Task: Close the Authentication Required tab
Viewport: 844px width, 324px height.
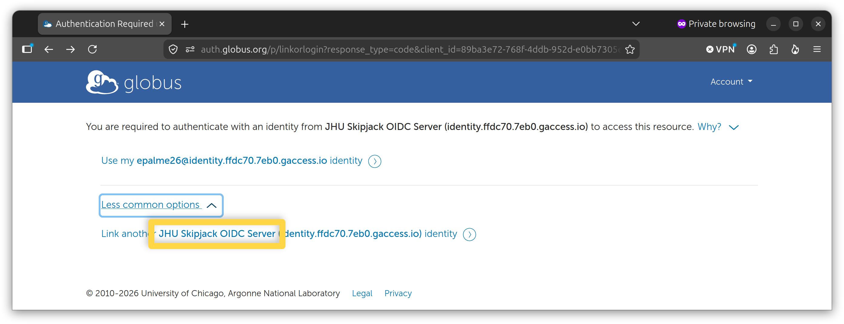Action: click(x=162, y=24)
